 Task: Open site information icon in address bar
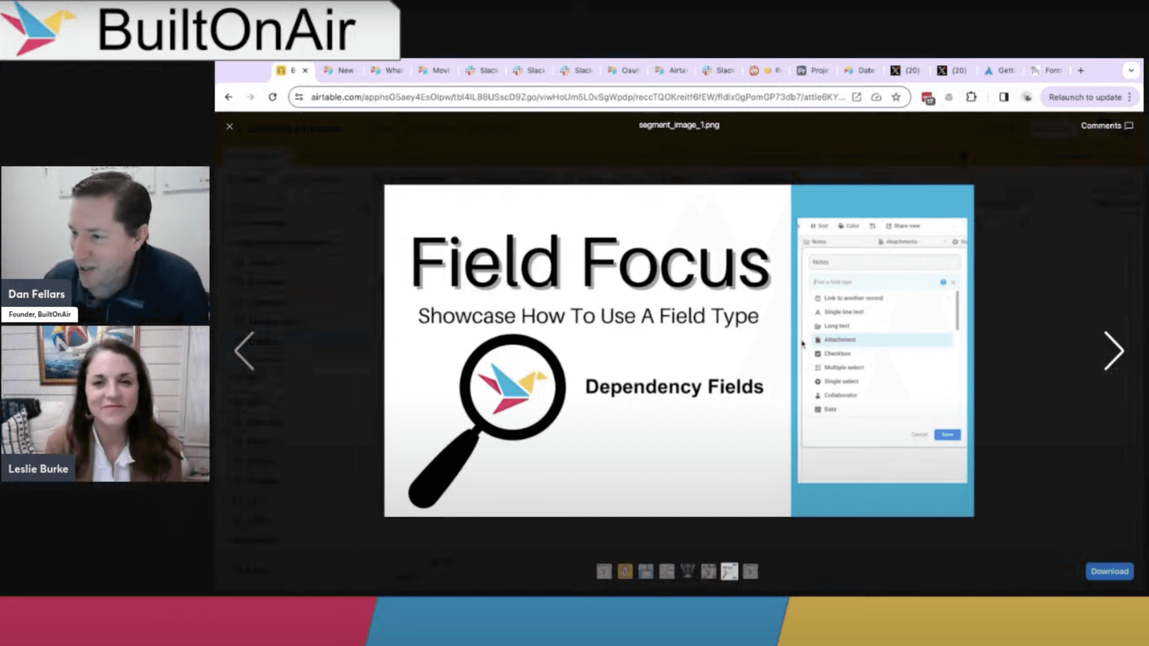click(x=299, y=97)
